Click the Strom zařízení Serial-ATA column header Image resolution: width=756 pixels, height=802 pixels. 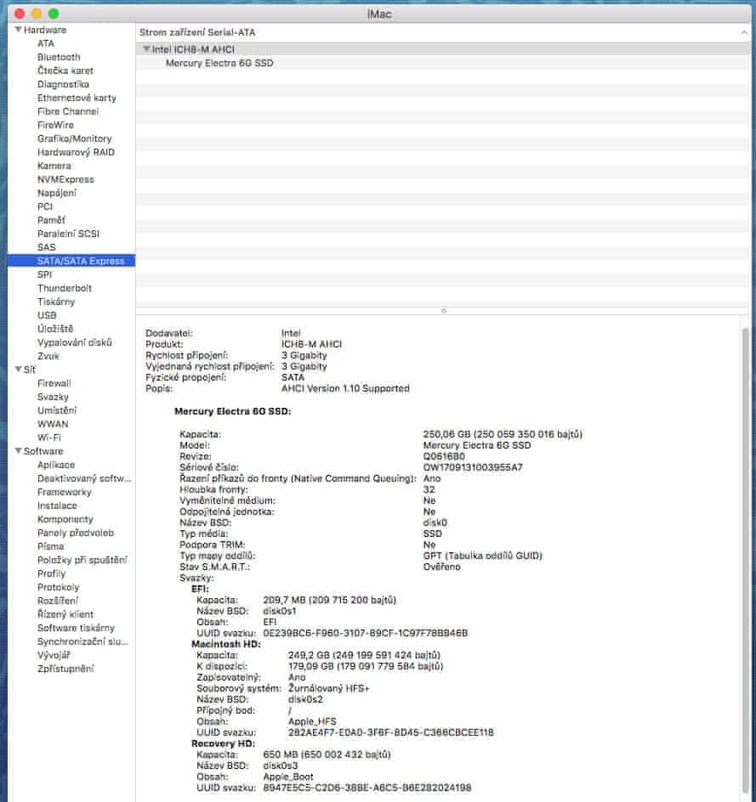[197, 32]
